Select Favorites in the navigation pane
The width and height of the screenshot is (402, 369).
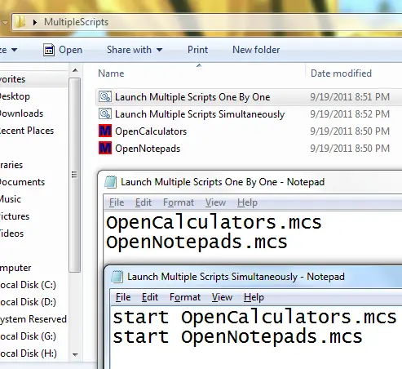click(x=12, y=79)
